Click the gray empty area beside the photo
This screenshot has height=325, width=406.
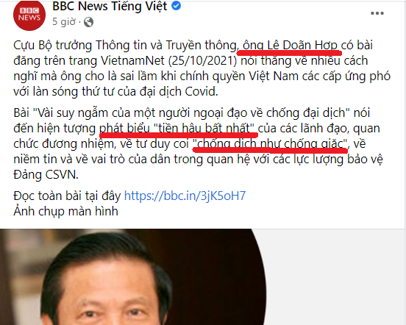pos(335,277)
